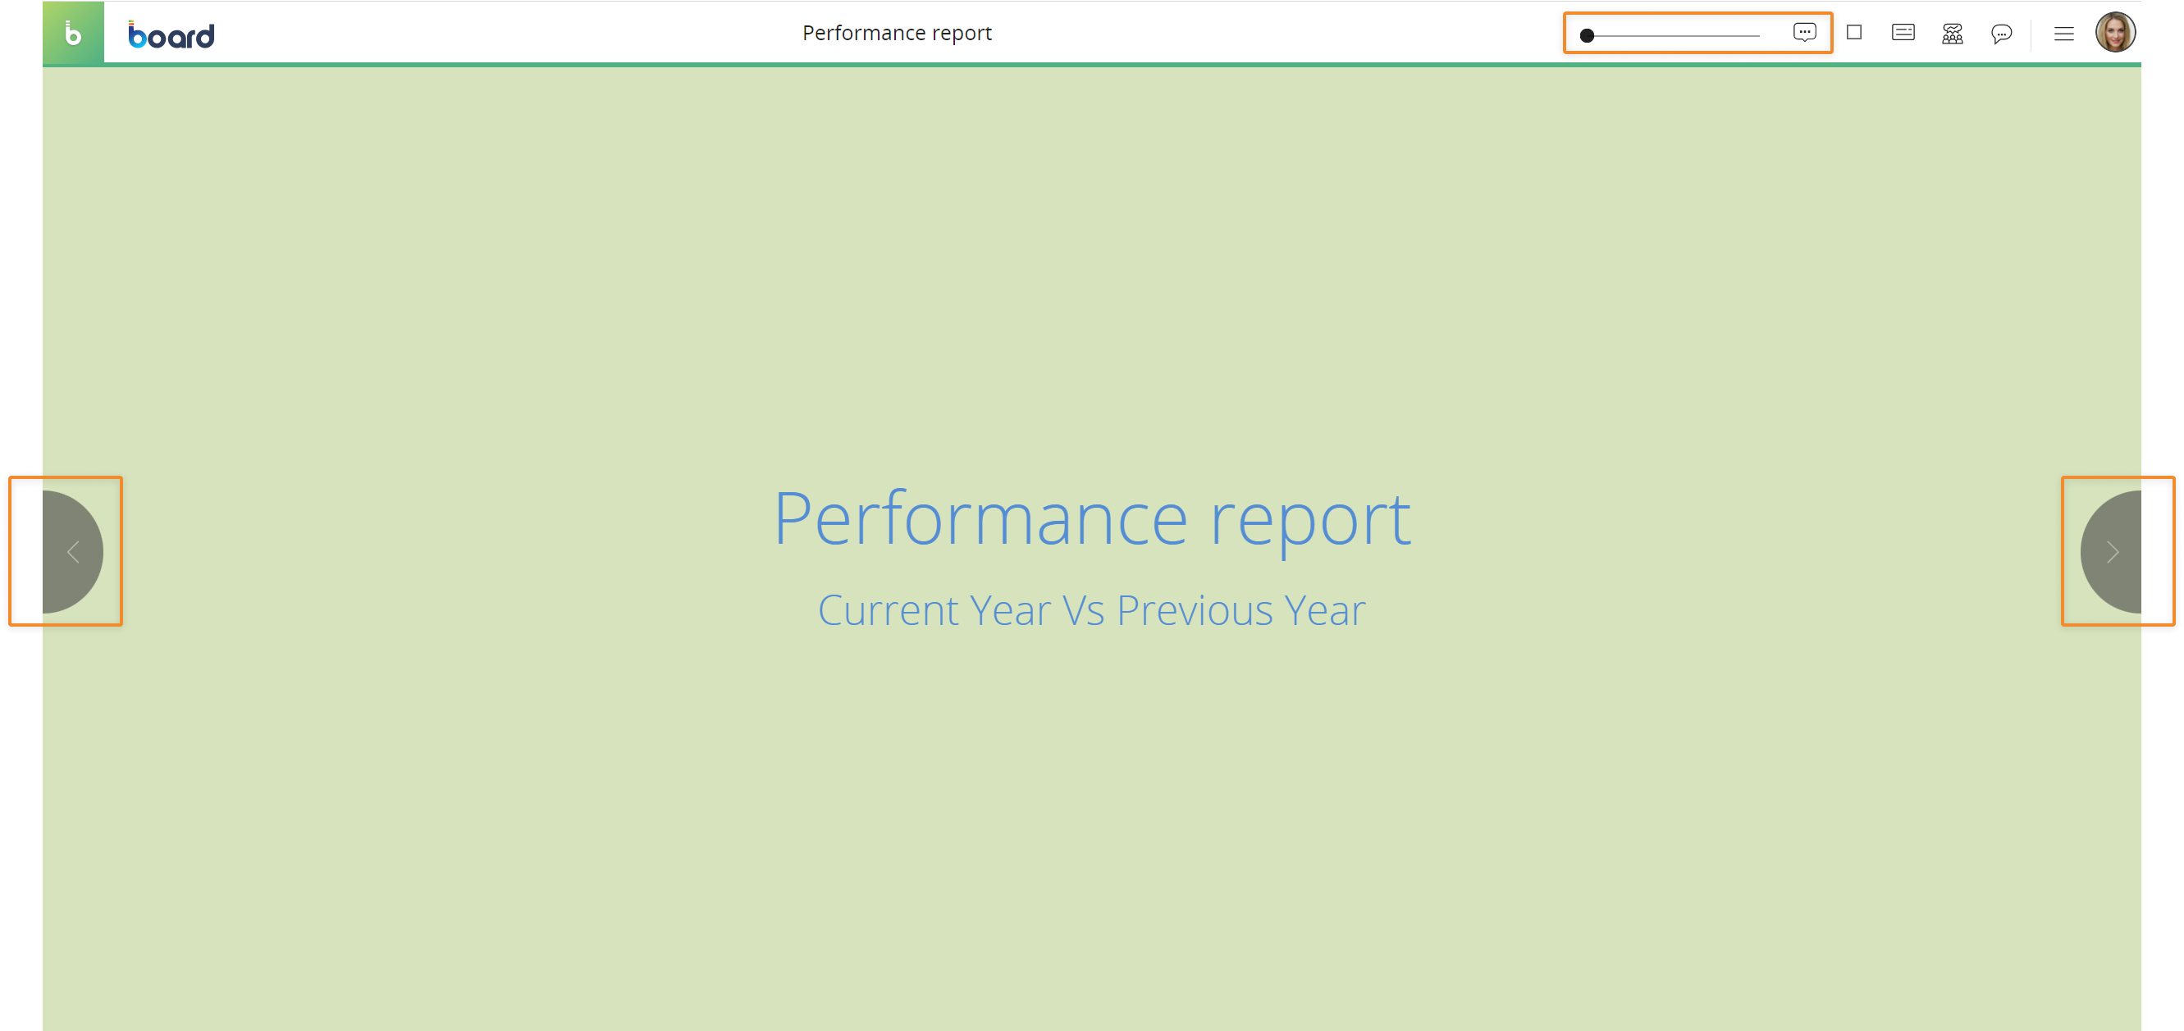2184x1031 pixels.
Task: Open the slide notes speech-box icon
Action: [1804, 32]
